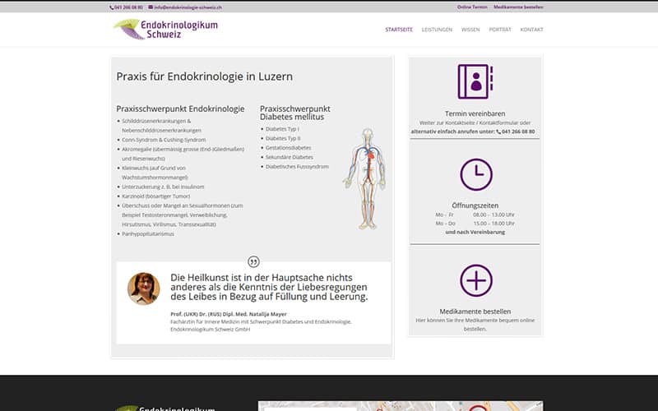Screen dimensions: 658x411
Task: Open the Porträt menu item
Action: (x=500, y=30)
